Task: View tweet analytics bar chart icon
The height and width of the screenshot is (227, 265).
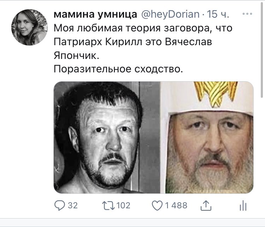Action: click(x=243, y=205)
